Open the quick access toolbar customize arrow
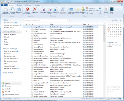The image size is (124, 101). click(x=13, y=2)
